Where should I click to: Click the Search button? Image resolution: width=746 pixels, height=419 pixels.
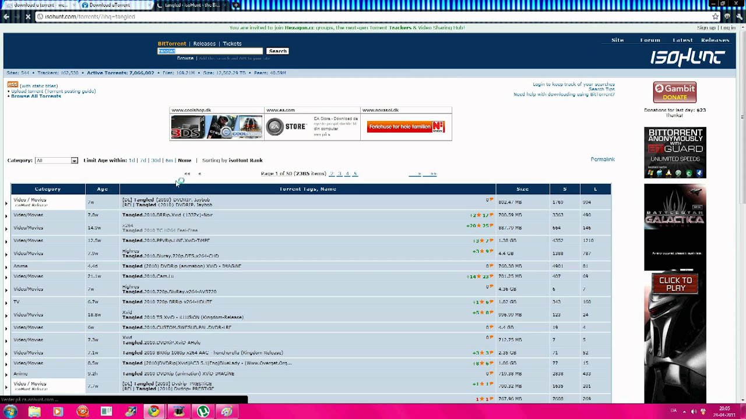tap(277, 51)
